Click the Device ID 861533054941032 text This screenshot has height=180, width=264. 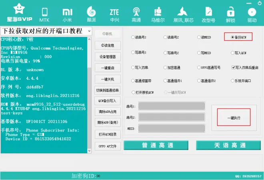tap(38, 139)
